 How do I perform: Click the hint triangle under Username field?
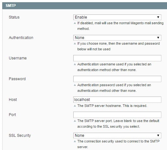coord(75,64)
